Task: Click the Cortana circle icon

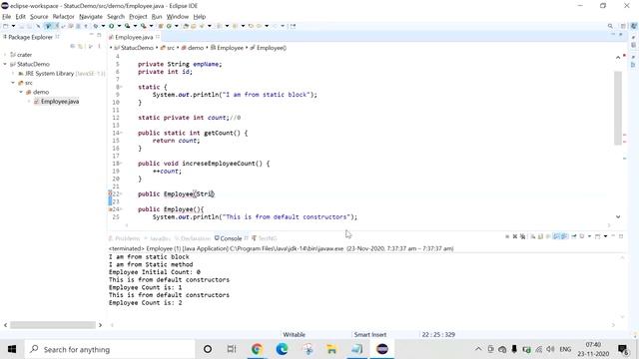Action: [x=208, y=349]
